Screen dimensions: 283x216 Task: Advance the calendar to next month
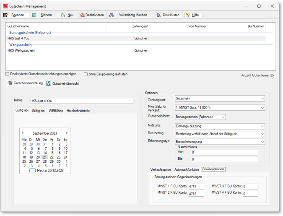[x=67, y=133]
